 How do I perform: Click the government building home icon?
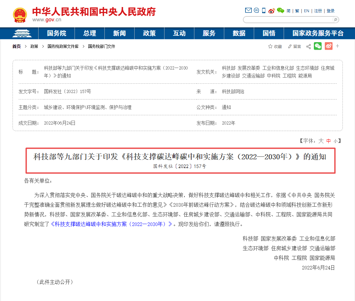(22, 33)
